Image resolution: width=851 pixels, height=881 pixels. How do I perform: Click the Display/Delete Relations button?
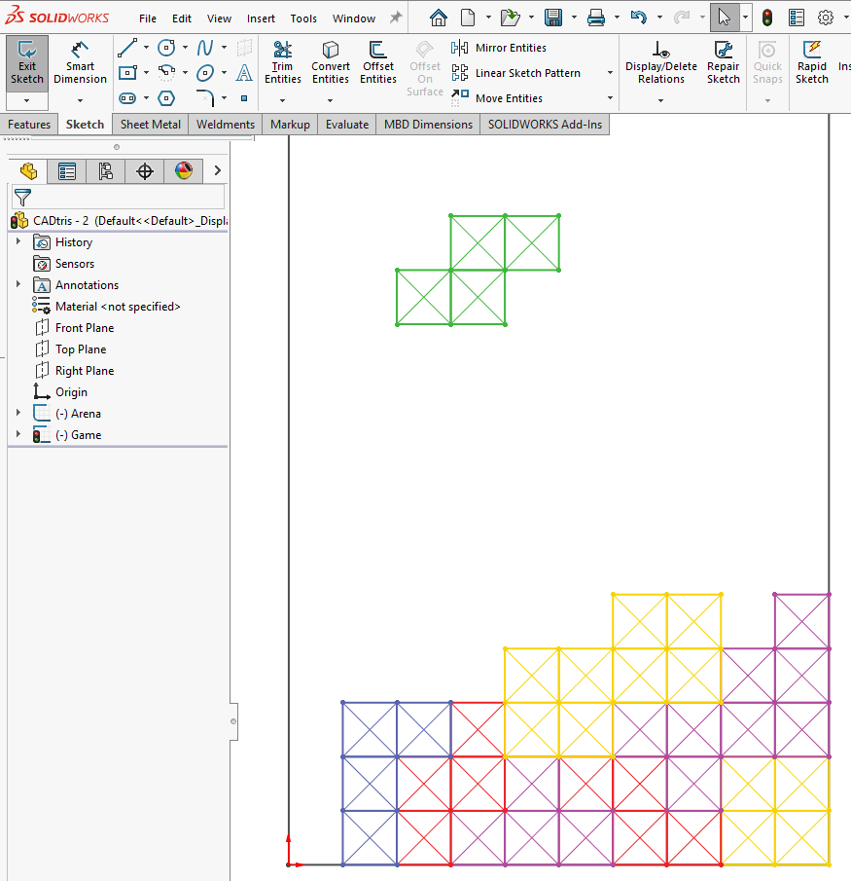(x=661, y=63)
